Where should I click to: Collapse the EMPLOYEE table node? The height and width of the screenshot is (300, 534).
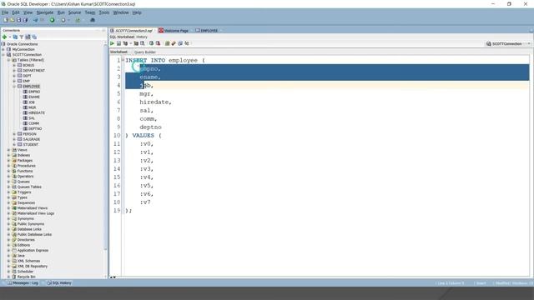click(14, 87)
